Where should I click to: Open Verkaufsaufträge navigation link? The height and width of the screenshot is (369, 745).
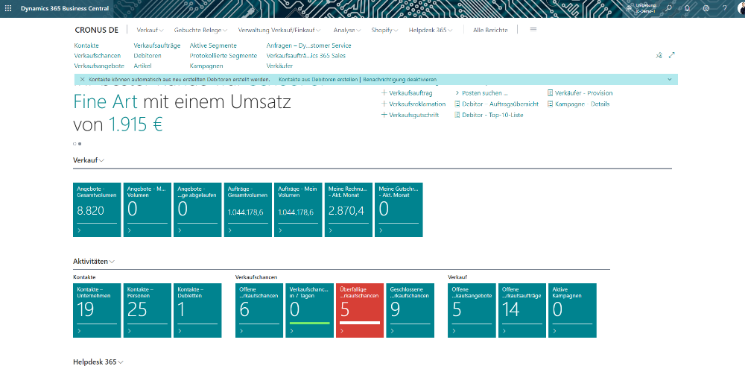click(156, 45)
